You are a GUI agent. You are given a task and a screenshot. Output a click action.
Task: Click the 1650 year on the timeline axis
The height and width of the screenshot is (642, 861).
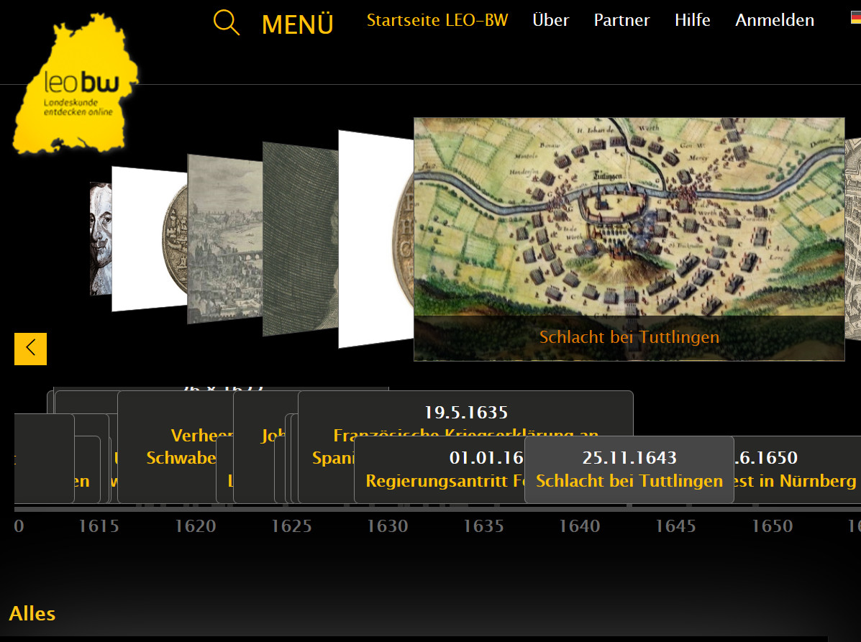[772, 526]
